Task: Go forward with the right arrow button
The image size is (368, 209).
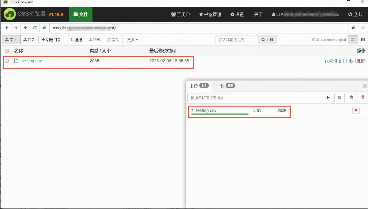Action: 16,28
